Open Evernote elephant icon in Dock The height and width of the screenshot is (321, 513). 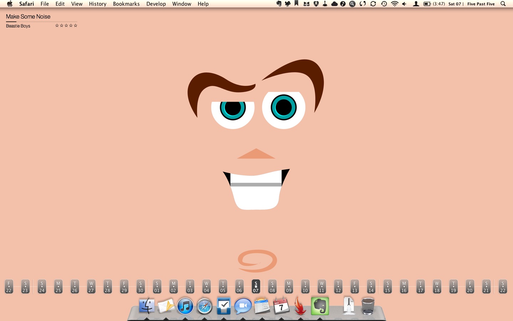click(320, 306)
